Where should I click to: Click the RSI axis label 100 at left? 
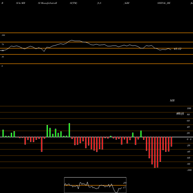(x=3, y=35)
